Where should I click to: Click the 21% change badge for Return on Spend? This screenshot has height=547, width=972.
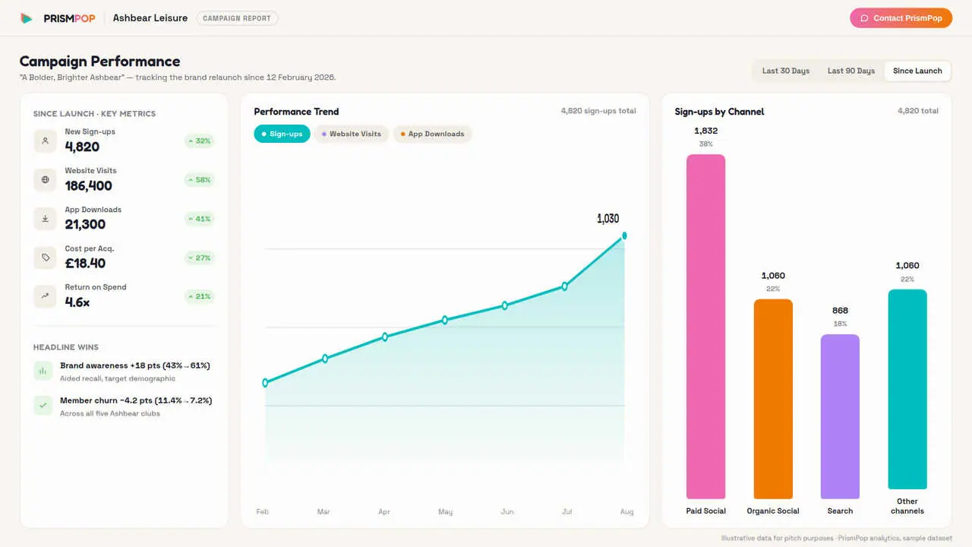[x=199, y=296]
